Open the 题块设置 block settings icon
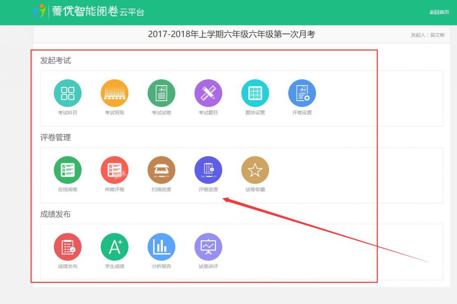 click(x=255, y=93)
